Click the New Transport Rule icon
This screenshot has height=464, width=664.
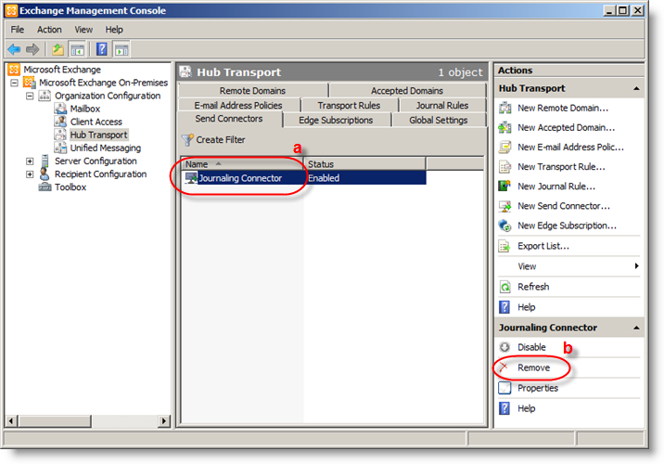tap(504, 167)
